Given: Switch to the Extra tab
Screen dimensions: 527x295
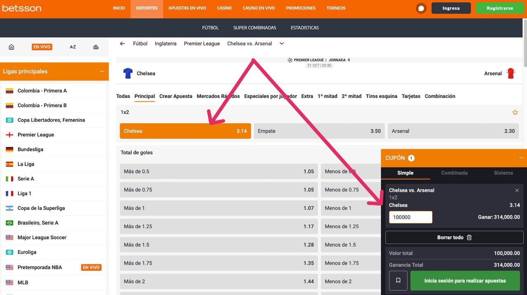Looking at the screenshot, I should [x=307, y=96].
